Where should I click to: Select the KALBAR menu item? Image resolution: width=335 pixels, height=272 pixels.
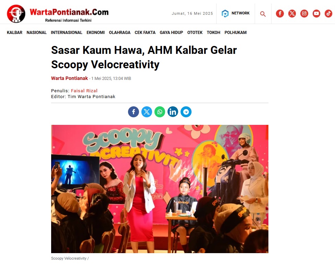click(14, 33)
